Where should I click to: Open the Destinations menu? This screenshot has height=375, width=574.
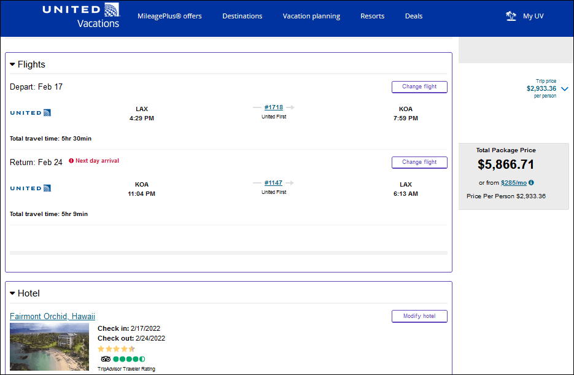coord(242,16)
